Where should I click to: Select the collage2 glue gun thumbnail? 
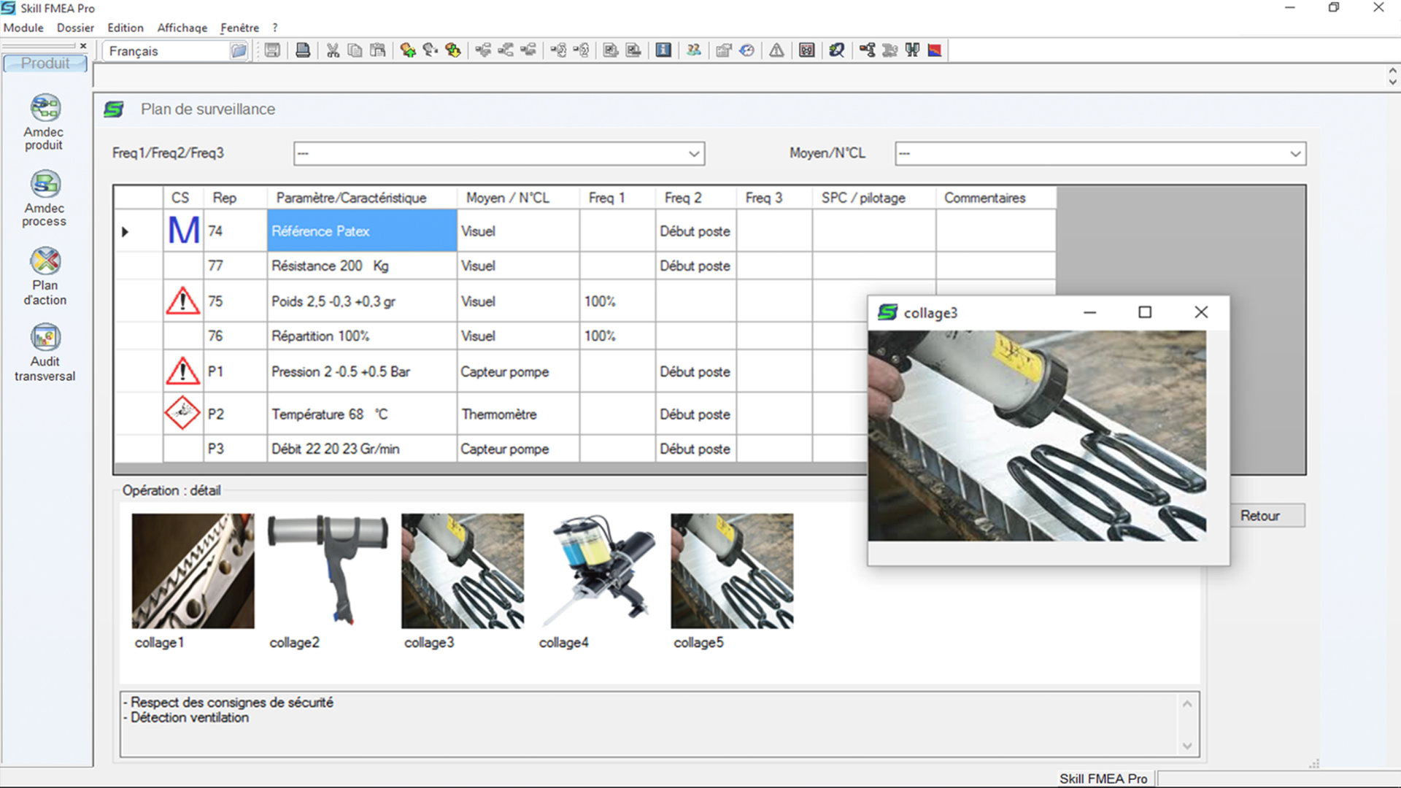pyautogui.click(x=328, y=571)
